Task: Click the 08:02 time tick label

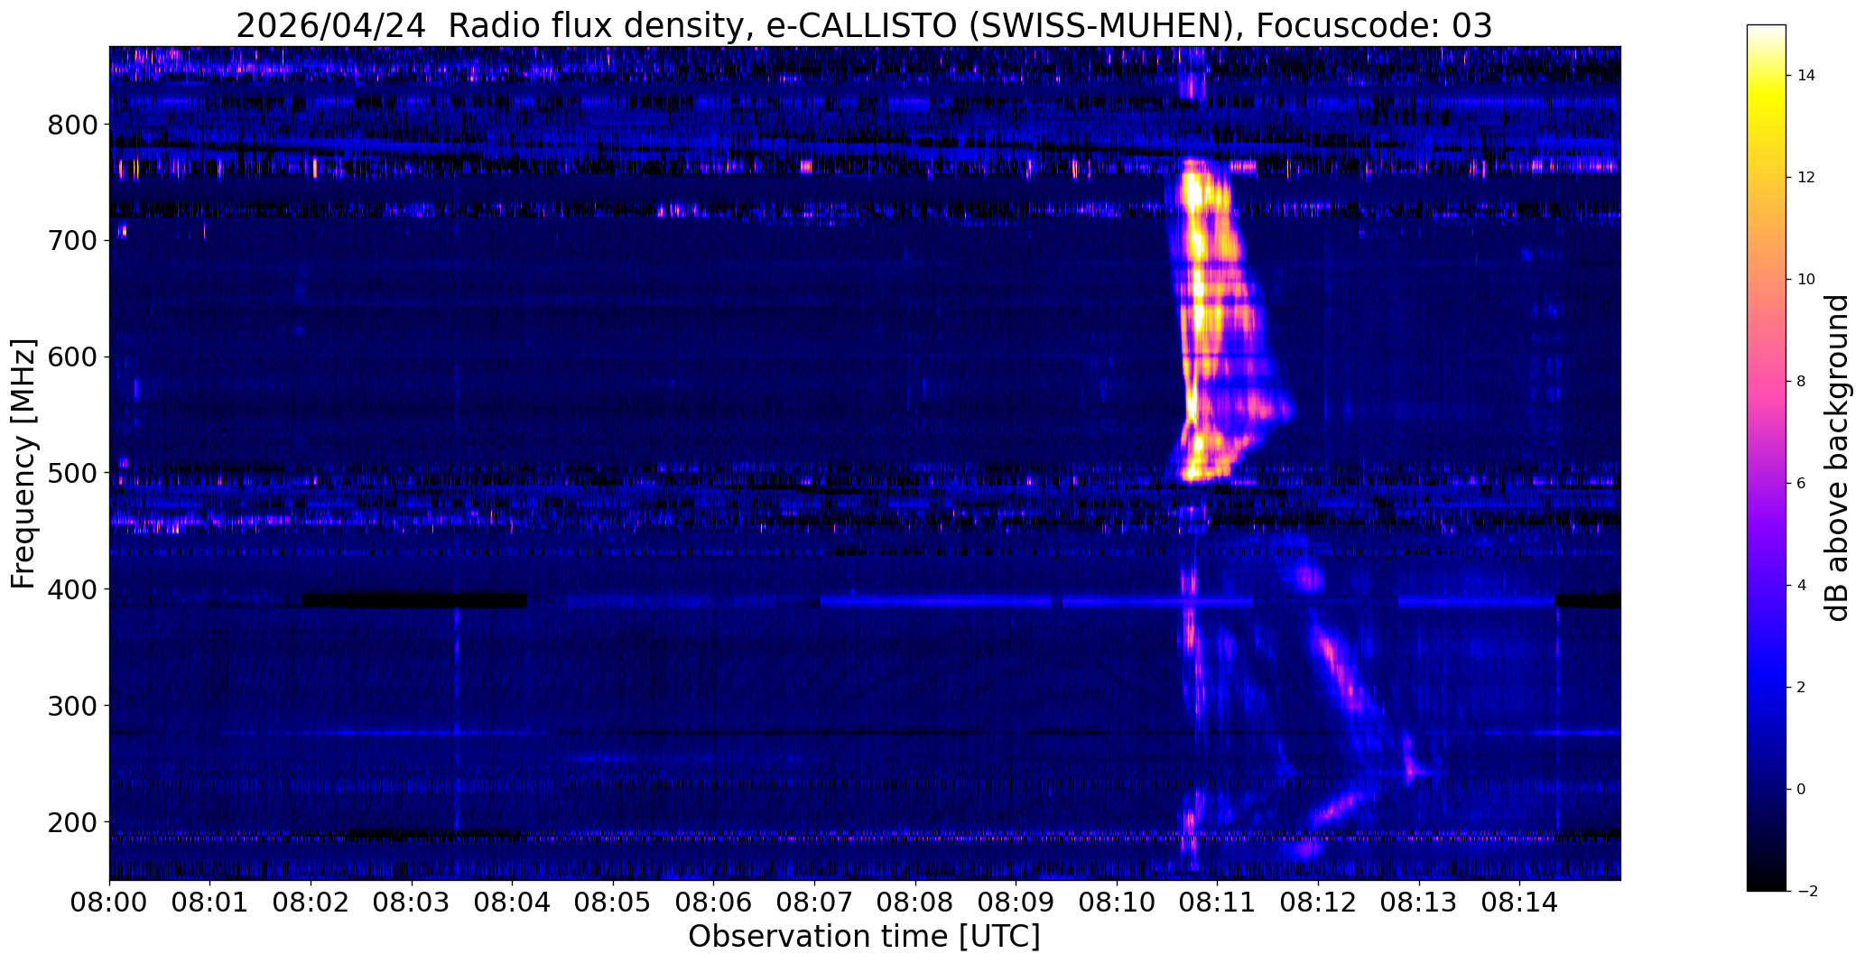Action: click(x=311, y=903)
